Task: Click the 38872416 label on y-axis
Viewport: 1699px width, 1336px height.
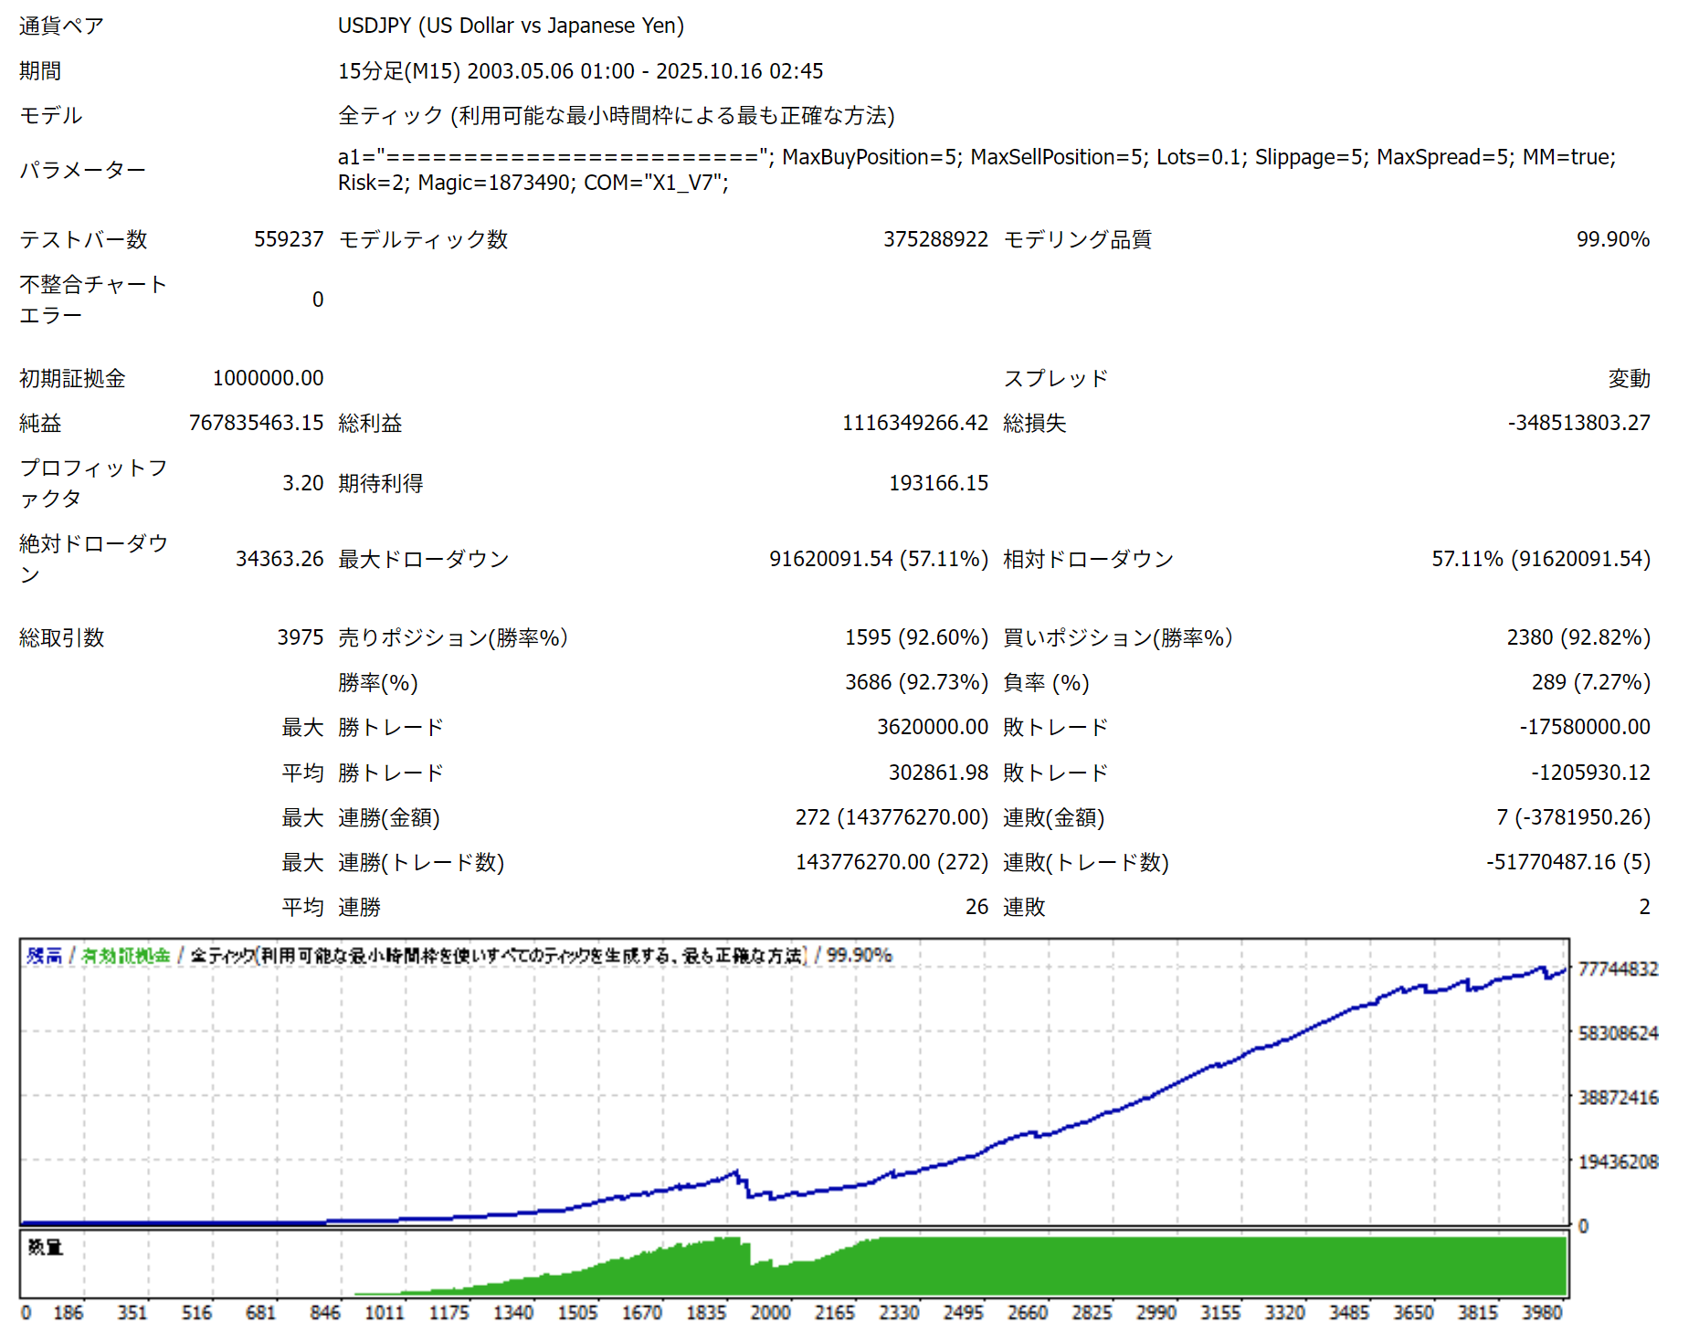Action: tap(1618, 1098)
